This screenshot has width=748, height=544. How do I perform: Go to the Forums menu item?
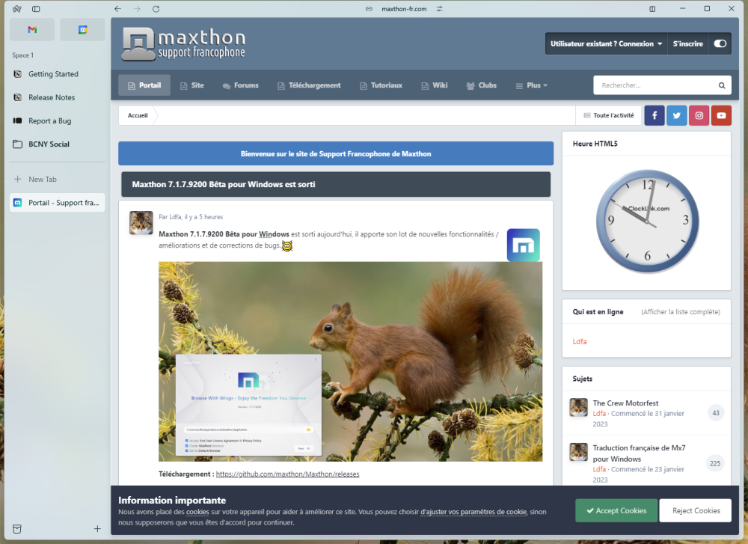[x=240, y=85]
